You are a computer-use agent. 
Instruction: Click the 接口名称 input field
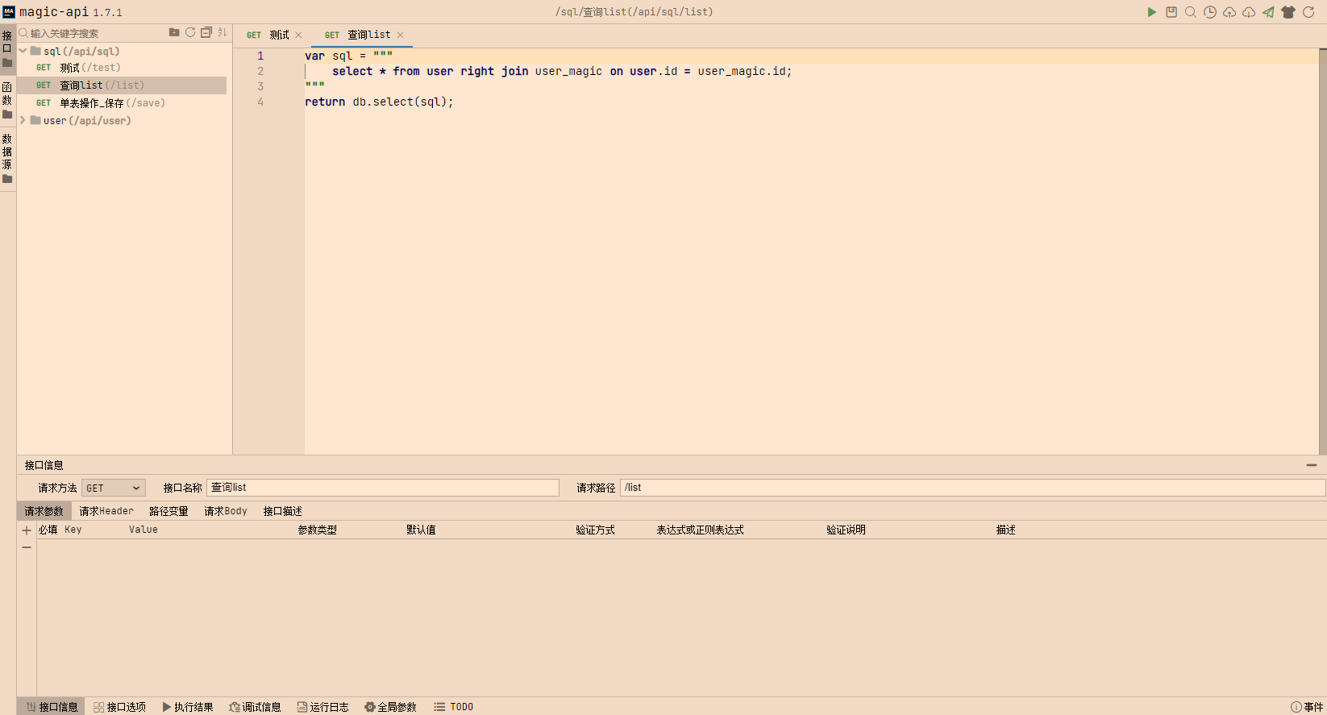[x=383, y=488]
